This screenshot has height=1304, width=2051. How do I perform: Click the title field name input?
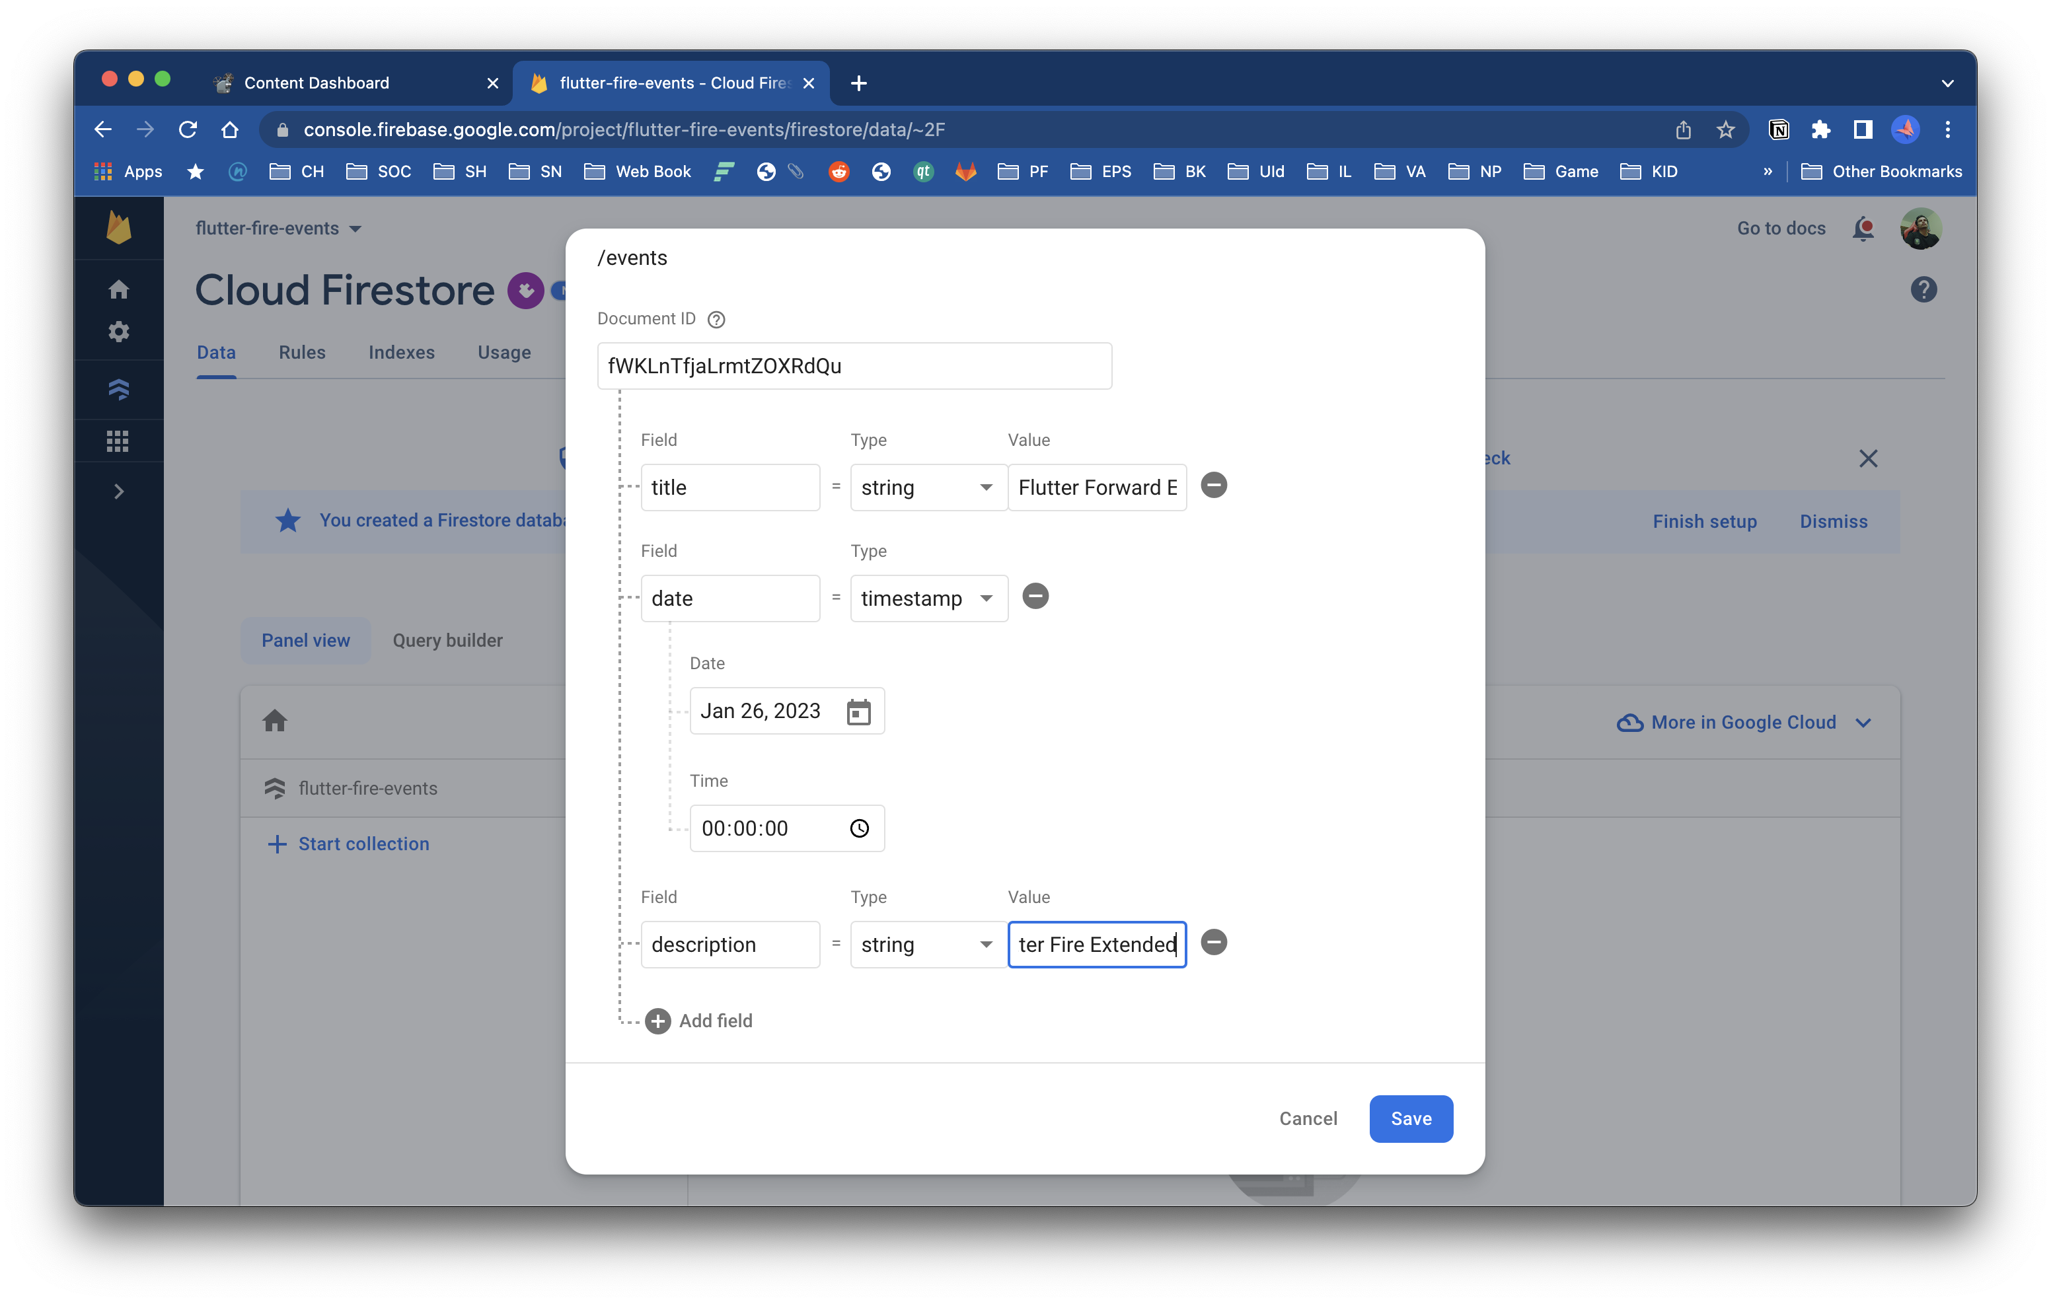730,488
